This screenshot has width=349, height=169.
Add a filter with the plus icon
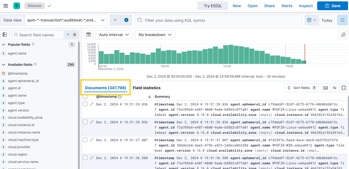pyautogui.click(x=126, y=20)
